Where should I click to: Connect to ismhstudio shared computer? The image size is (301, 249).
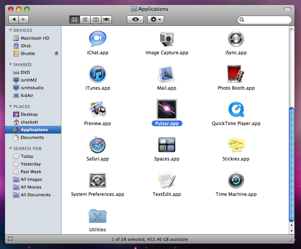(x=33, y=88)
